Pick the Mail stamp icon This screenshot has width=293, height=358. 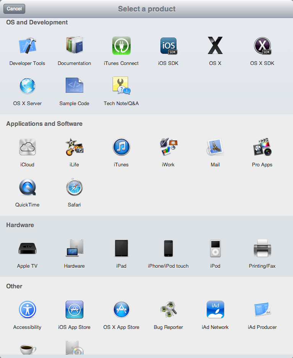coord(215,147)
